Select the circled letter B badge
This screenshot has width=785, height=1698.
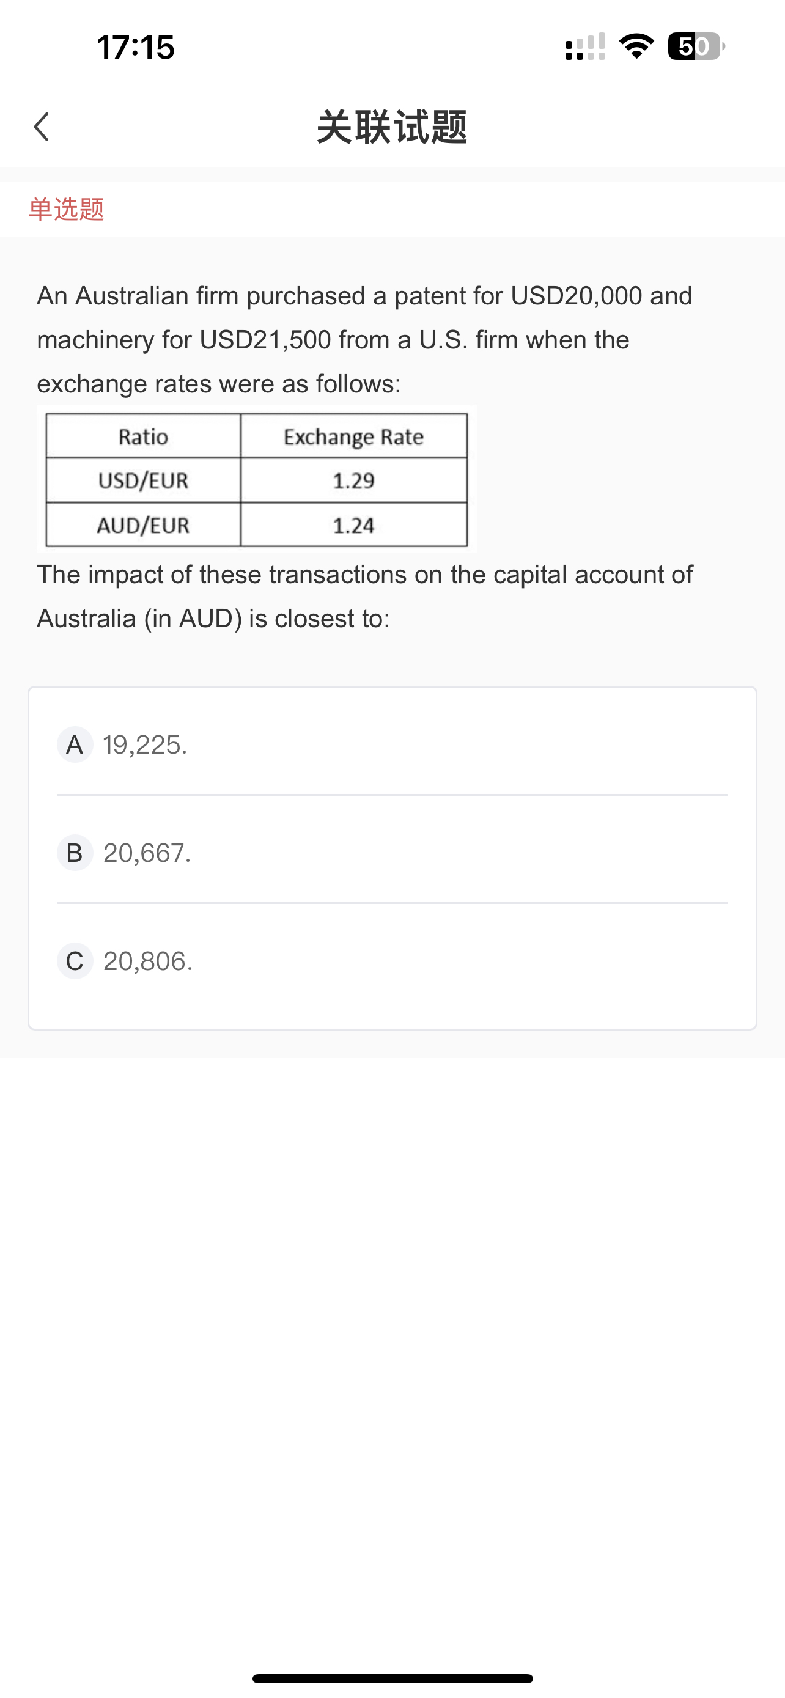[x=75, y=853]
